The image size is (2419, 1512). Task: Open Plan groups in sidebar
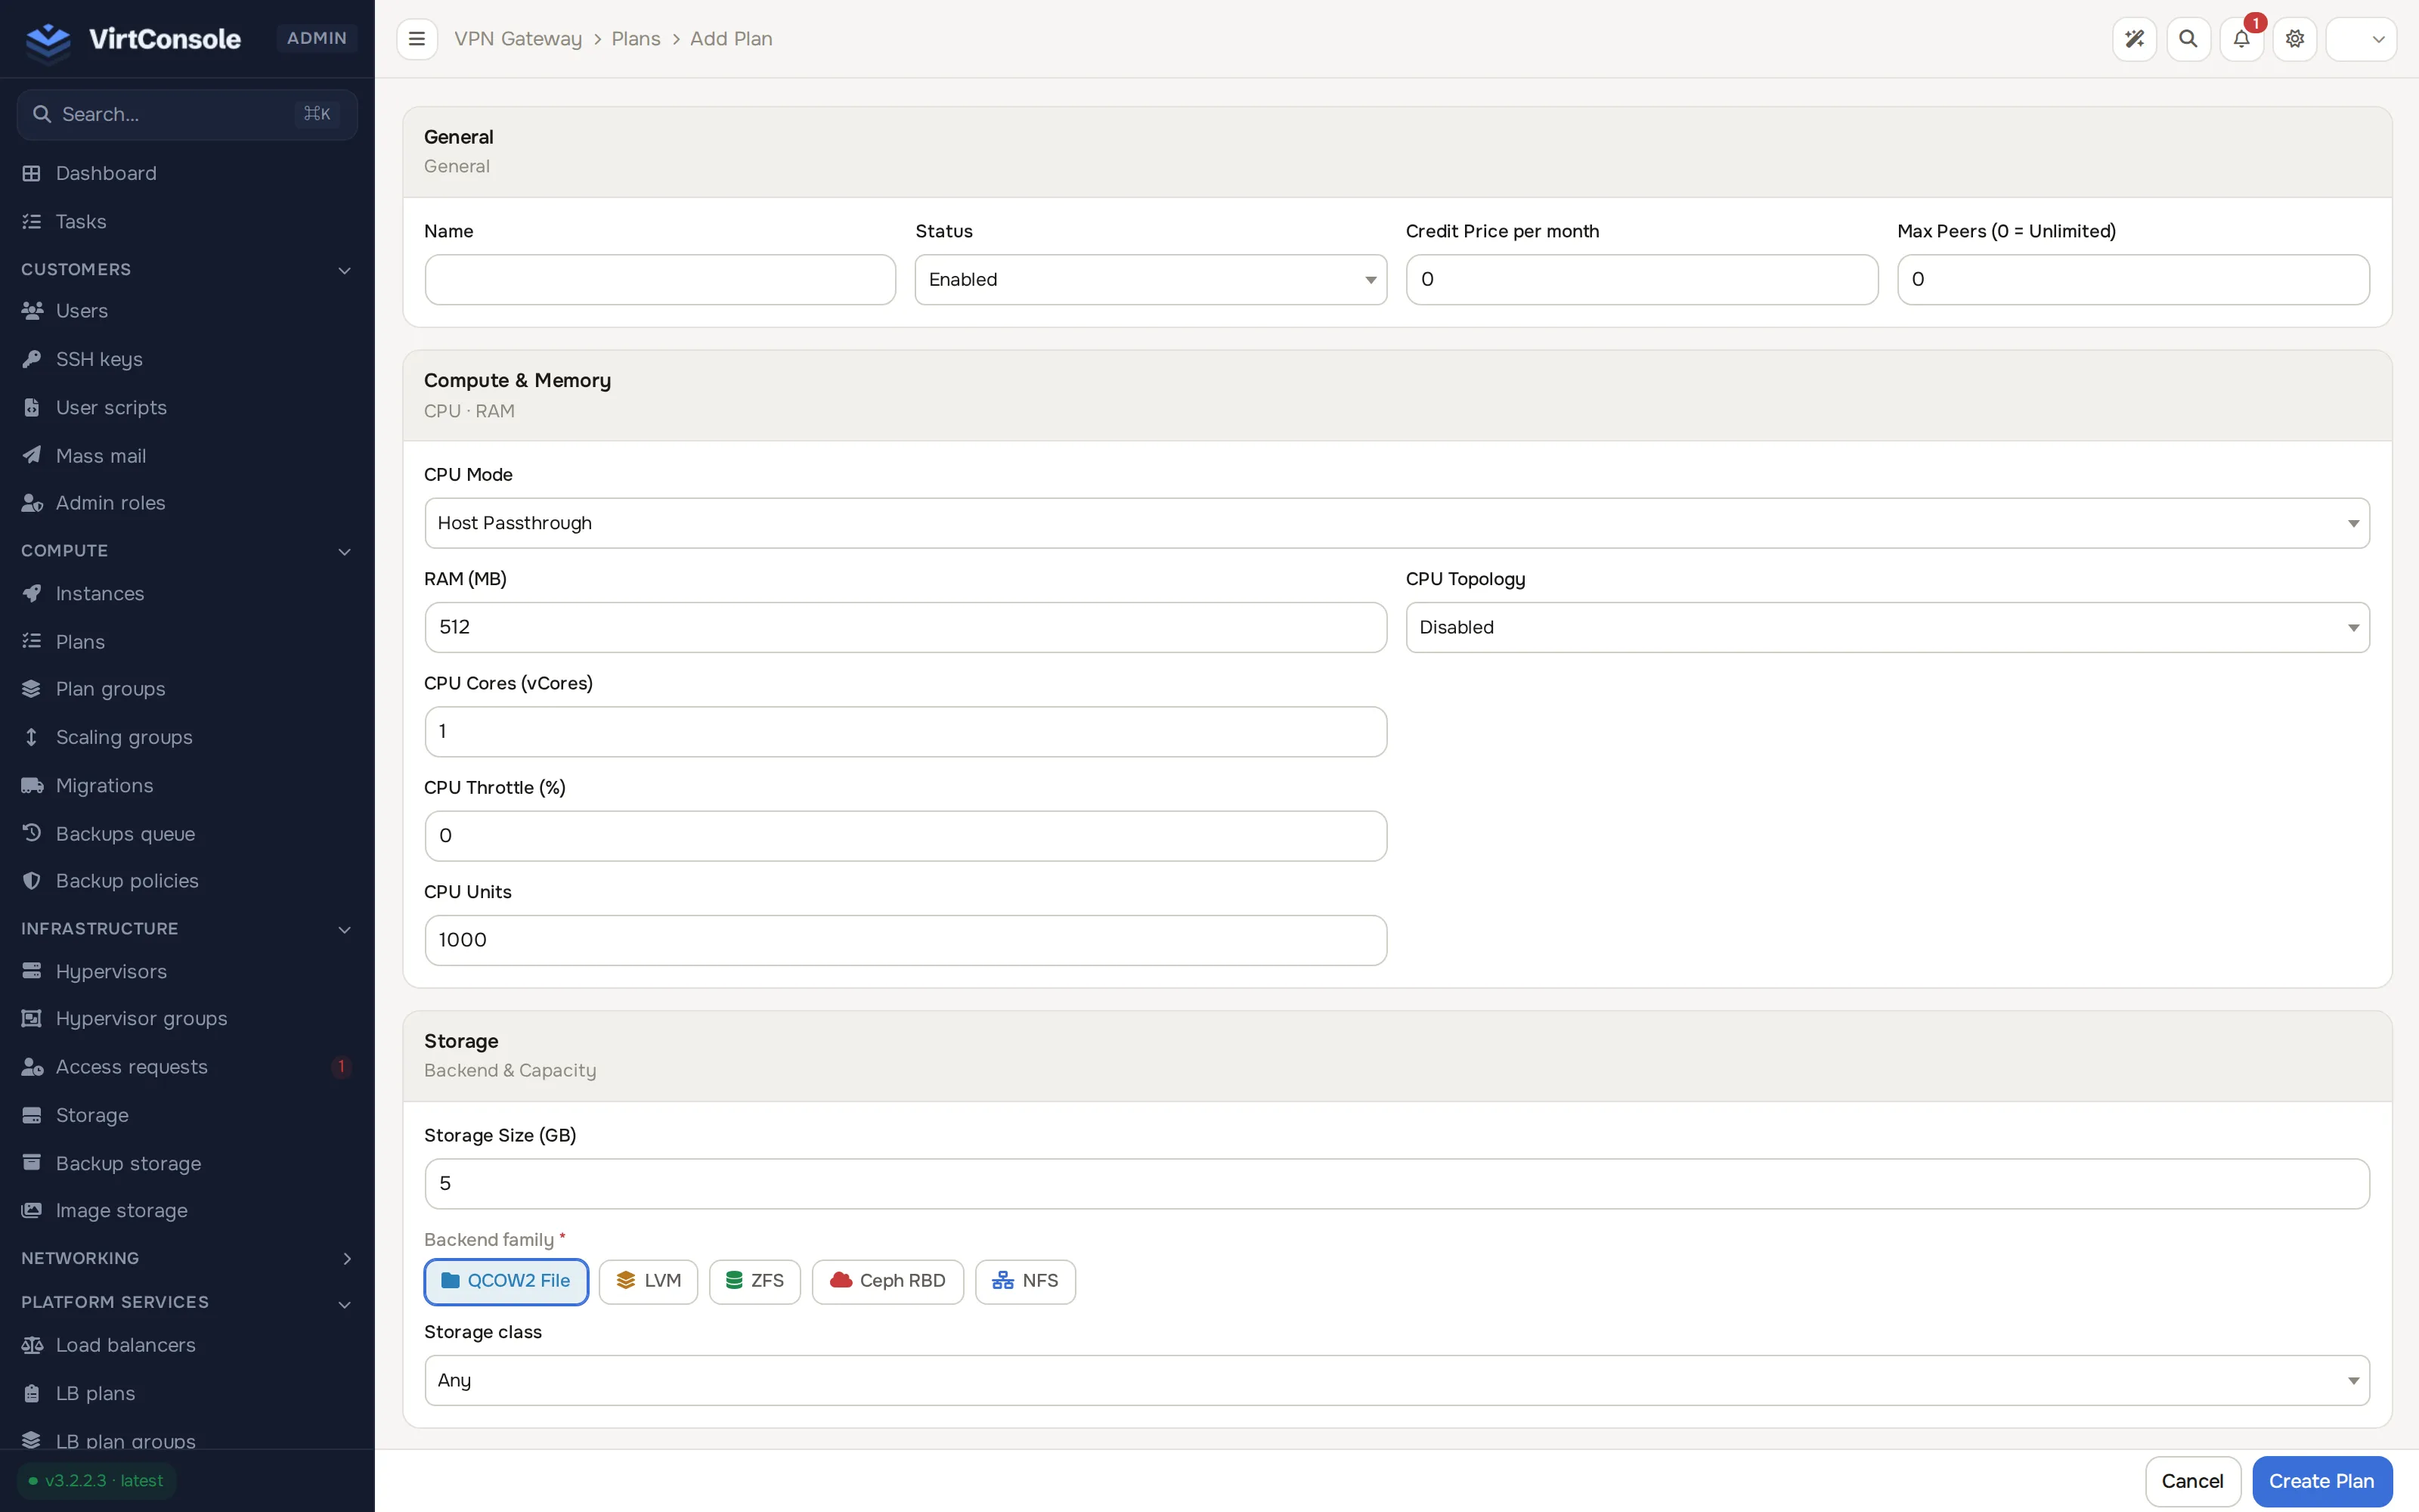pos(187,689)
